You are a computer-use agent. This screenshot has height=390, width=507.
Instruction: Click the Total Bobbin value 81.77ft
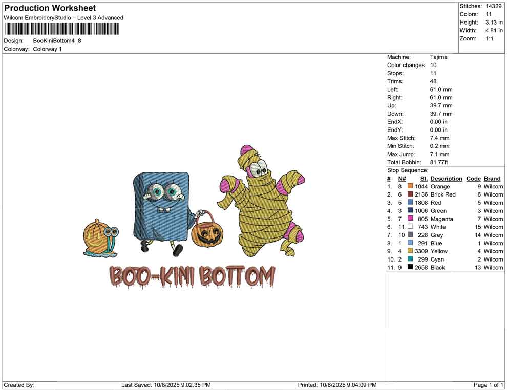pyautogui.click(x=439, y=162)
